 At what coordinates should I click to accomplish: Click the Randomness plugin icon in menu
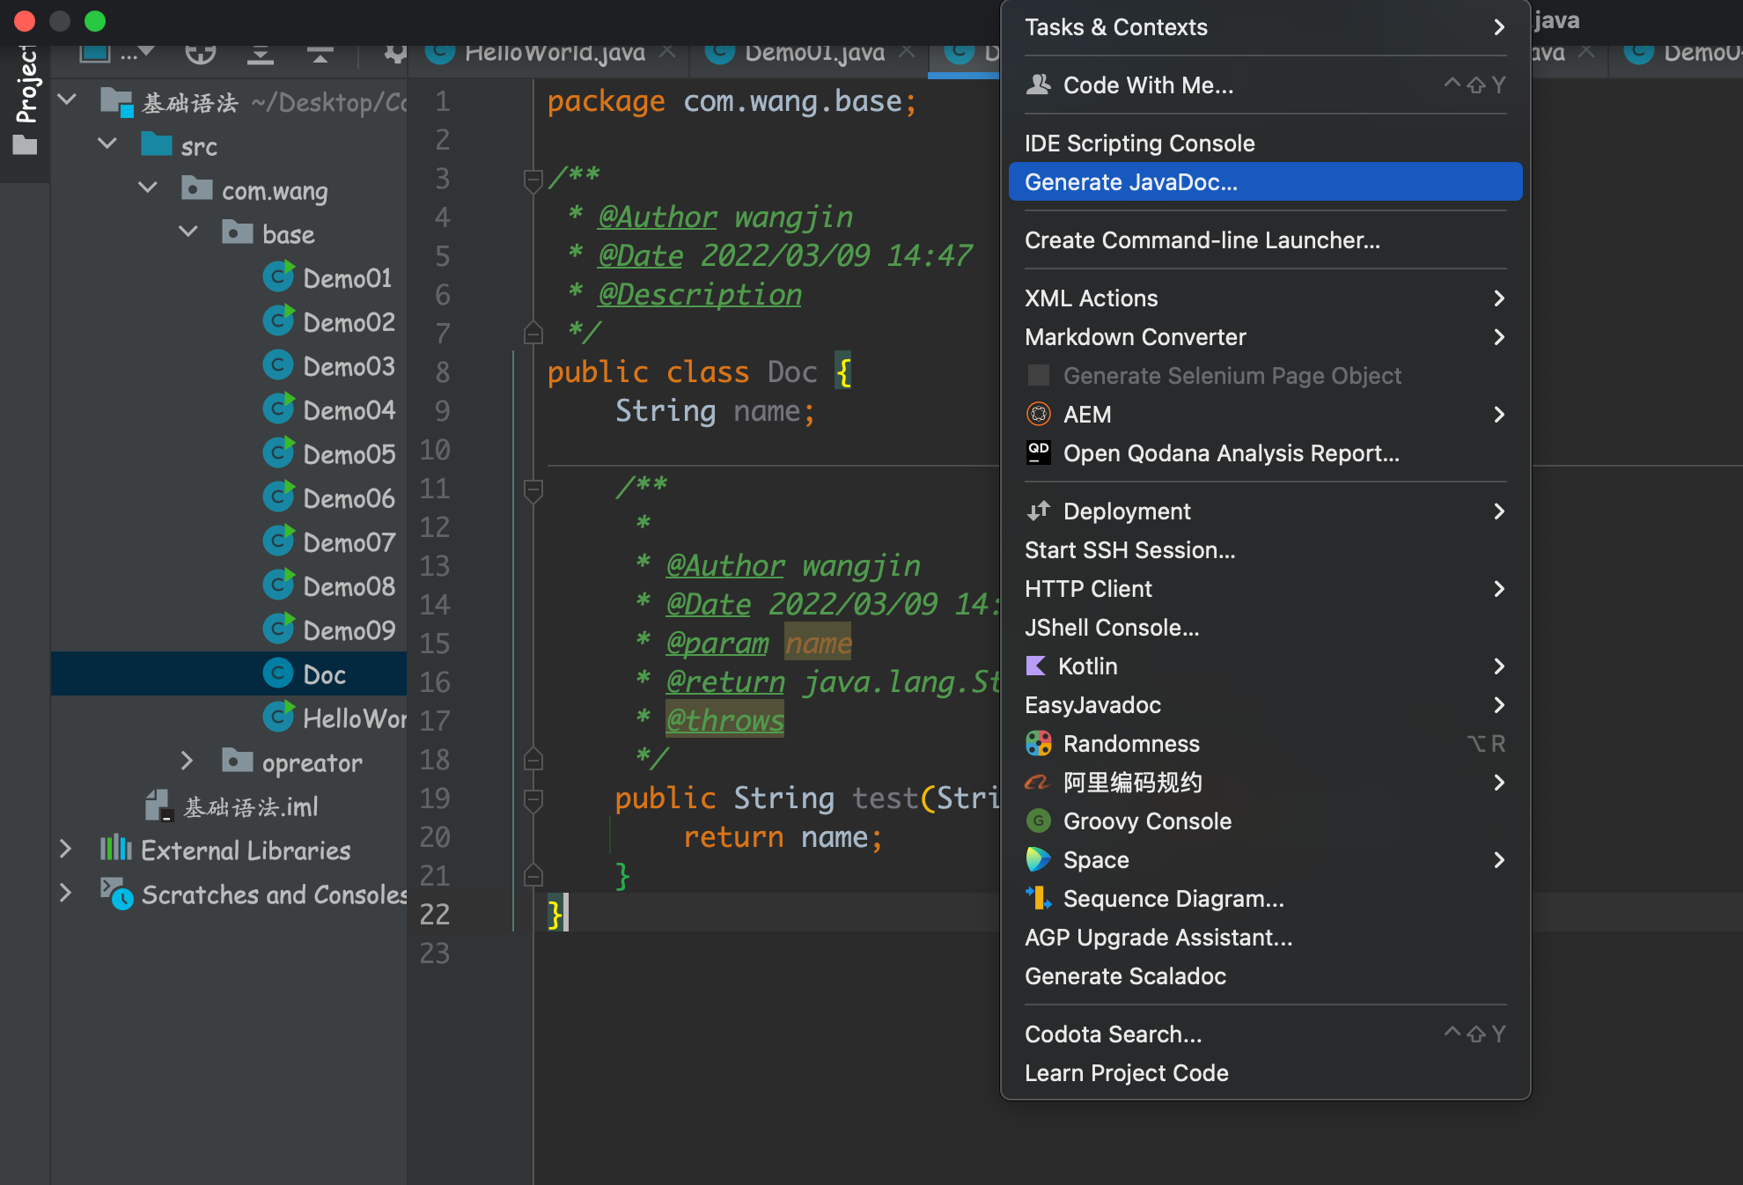tap(1039, 744)
